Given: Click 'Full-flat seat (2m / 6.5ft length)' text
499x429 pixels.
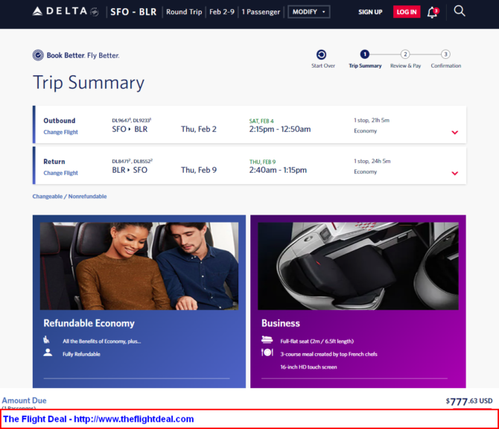Looking at the screenshot, I should [x=317, y=341].
